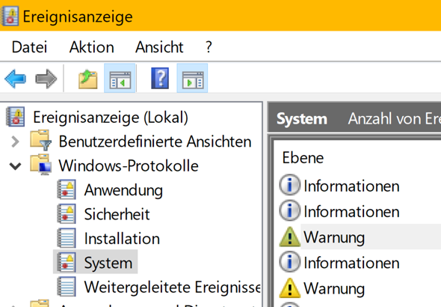Image resolution: width=441 pixels, height=307 pixels.
Task: Expand the Benutzerdefinierte Ansichten node chevron
Action: click(15, 142)
